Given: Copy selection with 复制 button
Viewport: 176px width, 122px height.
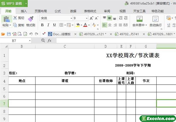Looking at the screenshot, I should point(19,25).
